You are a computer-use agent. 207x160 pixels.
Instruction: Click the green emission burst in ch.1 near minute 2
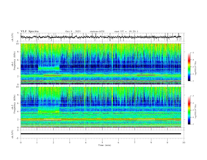point(49,68)
